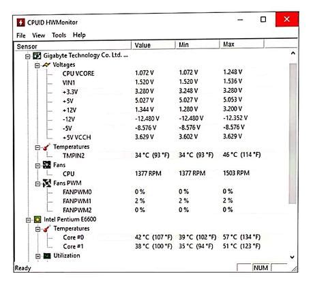This screenshot has height=281, width=313.
Task: Select the Core #1 temperature row
Action: point(162,246)
